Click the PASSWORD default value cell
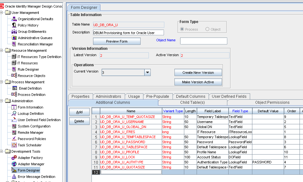This screenshot has width=303, height=182. (x=268, y=162)
